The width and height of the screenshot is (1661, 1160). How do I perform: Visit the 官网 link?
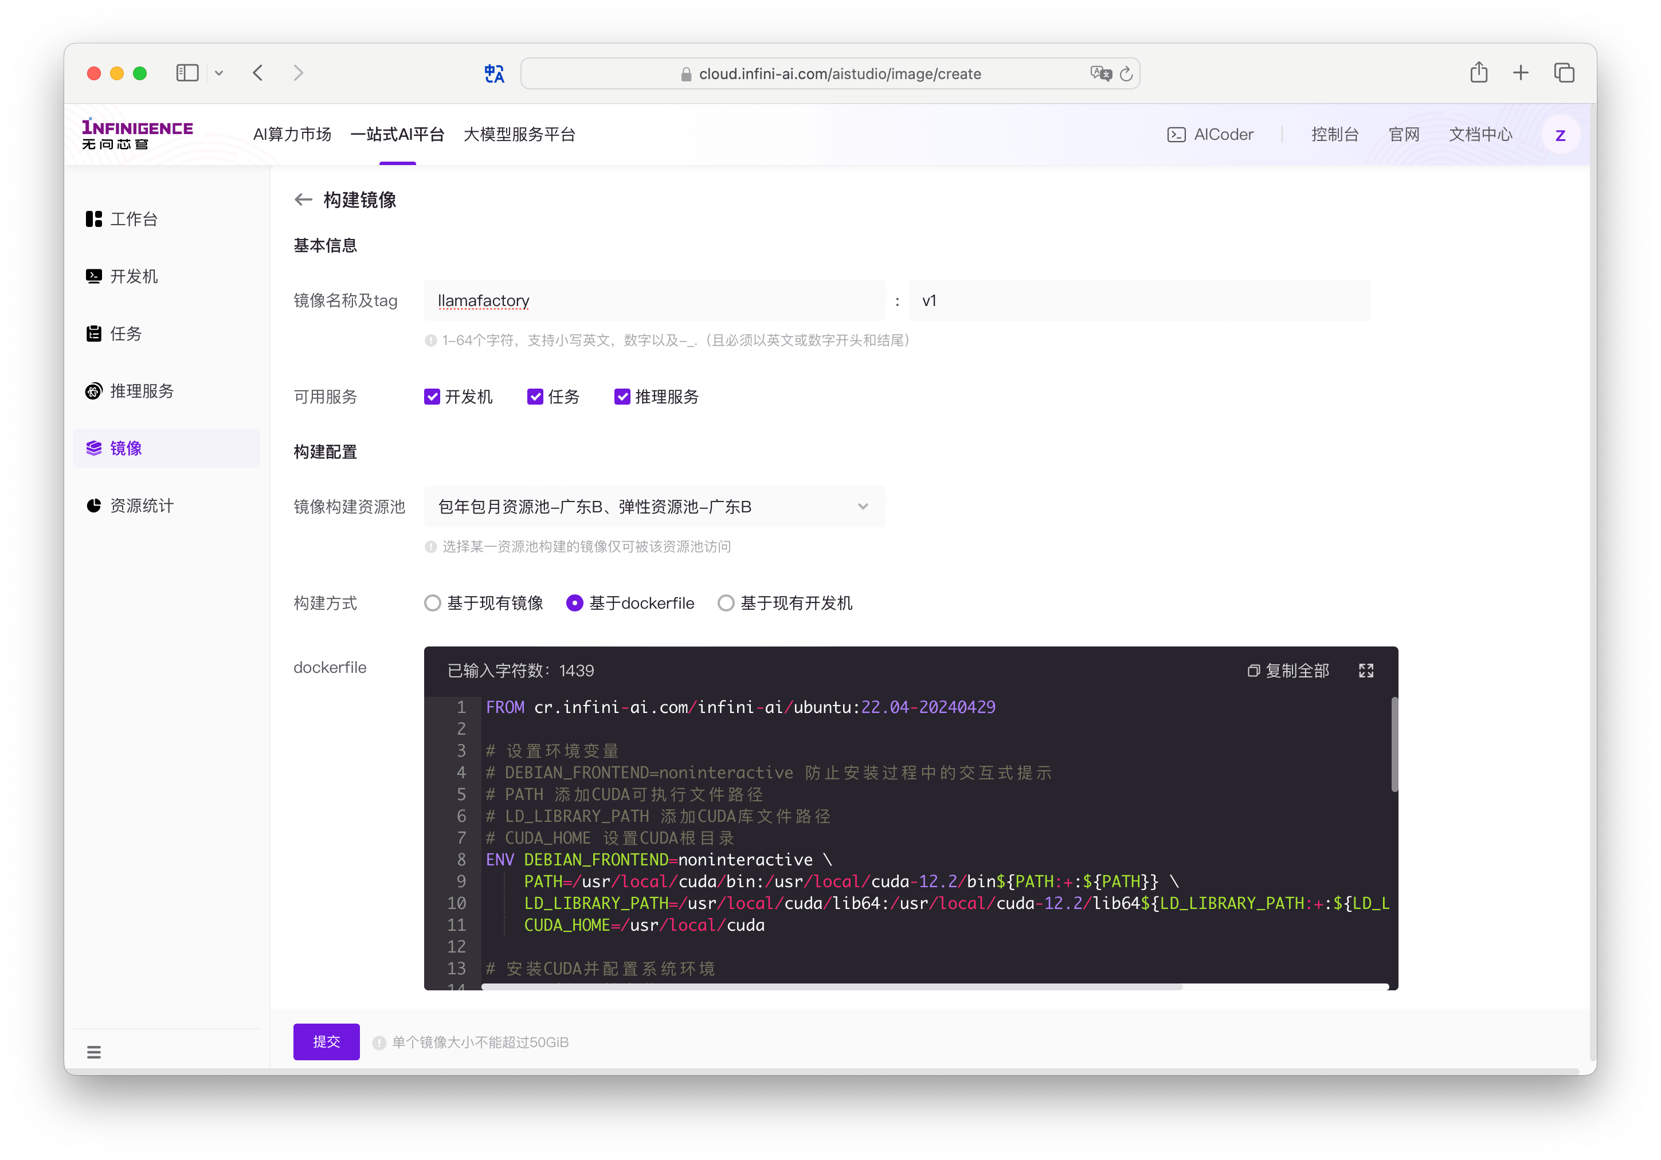1404,135
